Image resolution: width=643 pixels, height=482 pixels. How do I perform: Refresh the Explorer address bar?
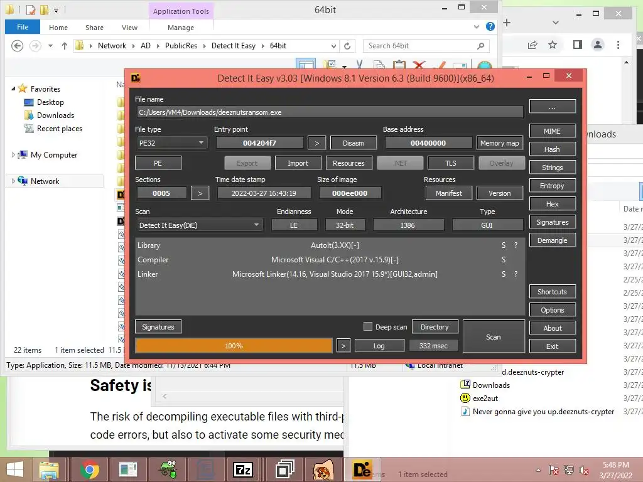point(347,46)
